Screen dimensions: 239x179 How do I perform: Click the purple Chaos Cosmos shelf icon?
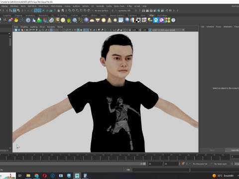point(161,20)
